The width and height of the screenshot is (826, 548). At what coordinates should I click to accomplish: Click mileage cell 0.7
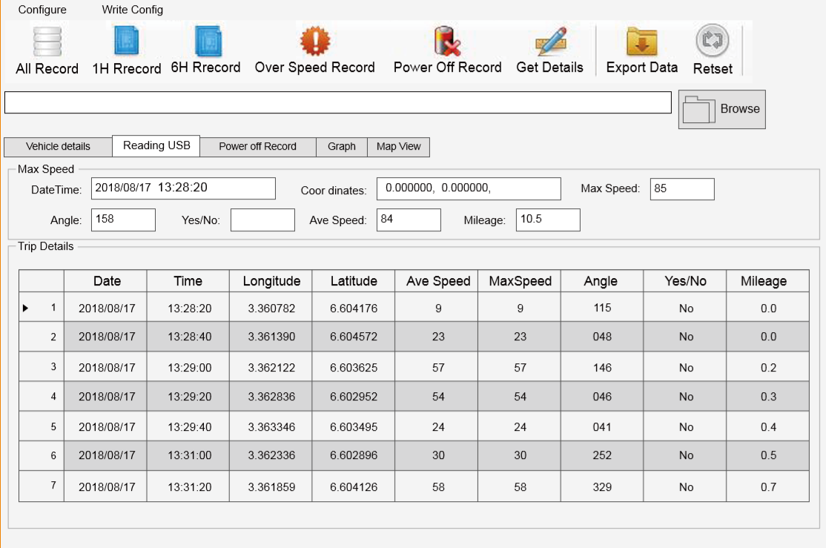tap(768, 487)
